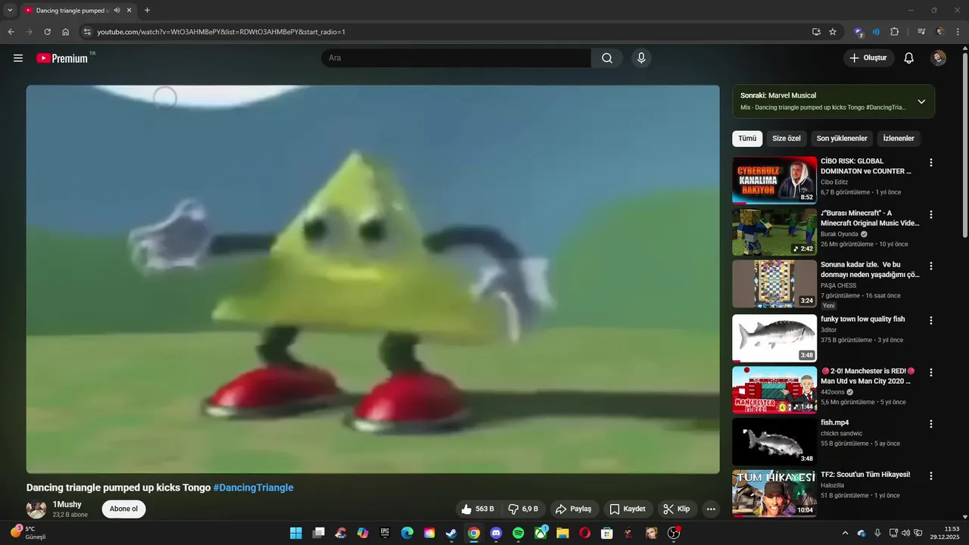Image resolution: width=969 pixels, height=545 pixels.
Task: Open the notifications bell
Action: pyautogui.click(x=909, y=58)
